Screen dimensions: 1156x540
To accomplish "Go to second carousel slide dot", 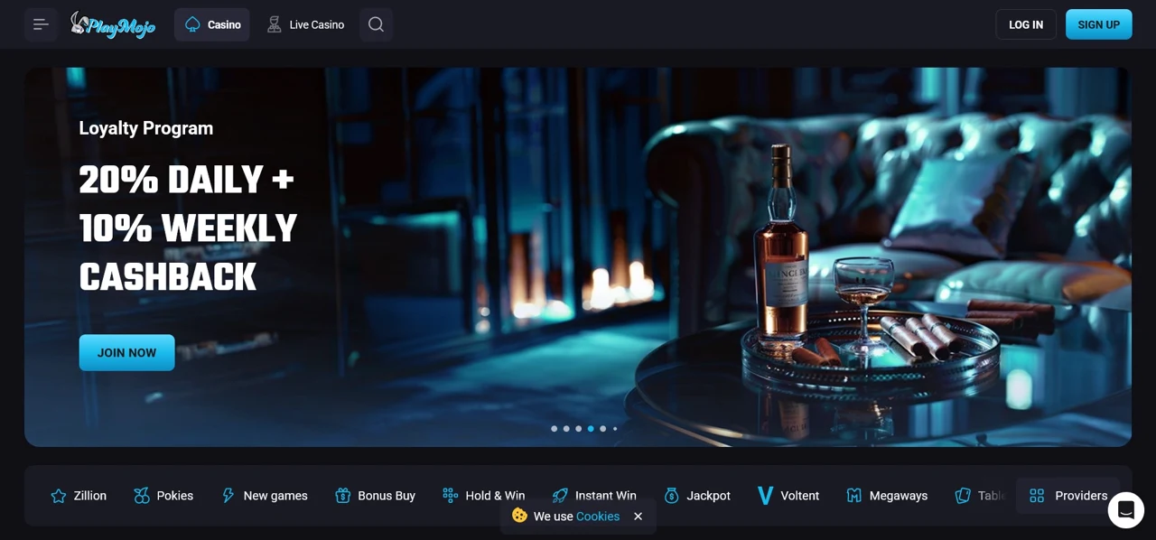I will (566, 429).
